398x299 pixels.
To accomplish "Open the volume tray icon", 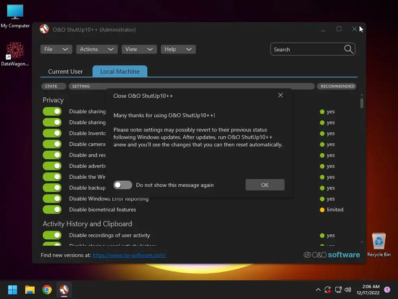I will click(348, 290).
